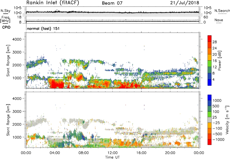Click the '60' right-axis value of frequency panel
The width and height of the screenshot is (230, 159).
pos(206,17)
